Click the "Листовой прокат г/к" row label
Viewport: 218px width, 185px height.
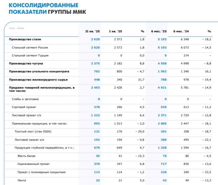[27, 115]
